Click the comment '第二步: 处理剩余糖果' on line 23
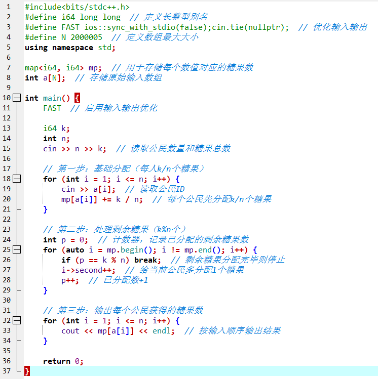This screenshot has height=379, width=378. coord(103,229)
